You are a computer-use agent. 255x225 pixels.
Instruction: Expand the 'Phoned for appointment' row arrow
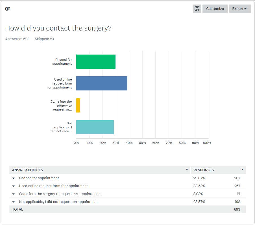point(13,178)
